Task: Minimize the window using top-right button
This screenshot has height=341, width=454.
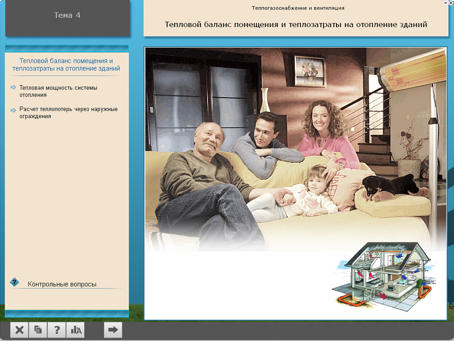Action: click(x=445, y=2)
